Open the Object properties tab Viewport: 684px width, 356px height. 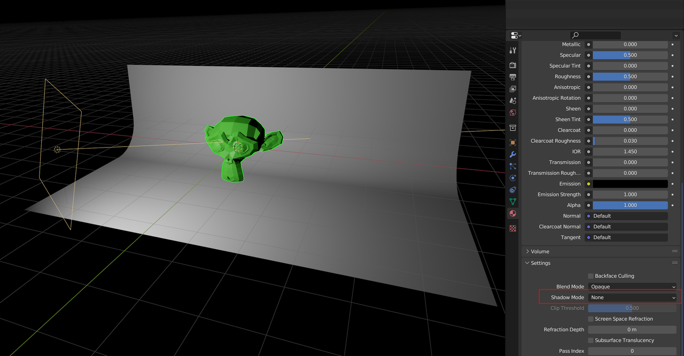click(x=513, y=143)
